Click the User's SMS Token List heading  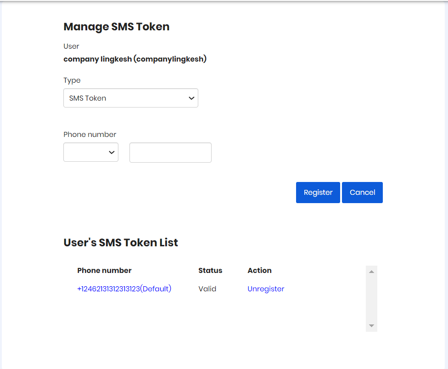(121, 243)
